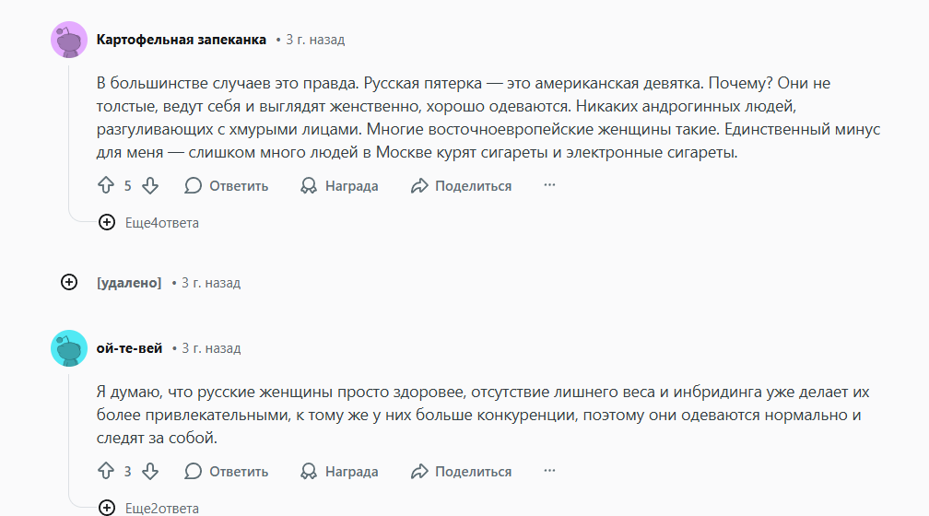Downvote the Картофельная запеканка comment
Screen dimensions: 929x516
150,185
